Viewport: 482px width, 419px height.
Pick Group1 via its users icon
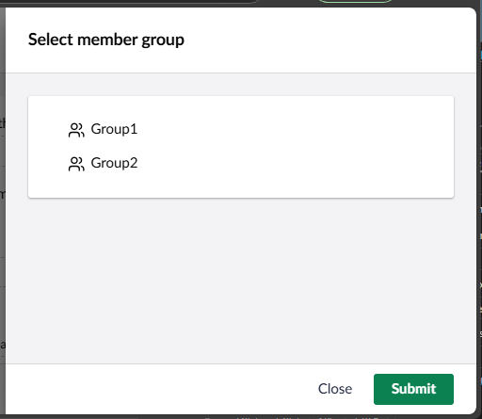76,130
